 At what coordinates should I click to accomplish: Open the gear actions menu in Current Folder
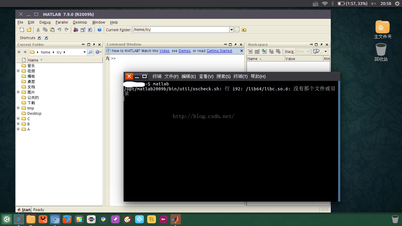(x=98, y=52)
